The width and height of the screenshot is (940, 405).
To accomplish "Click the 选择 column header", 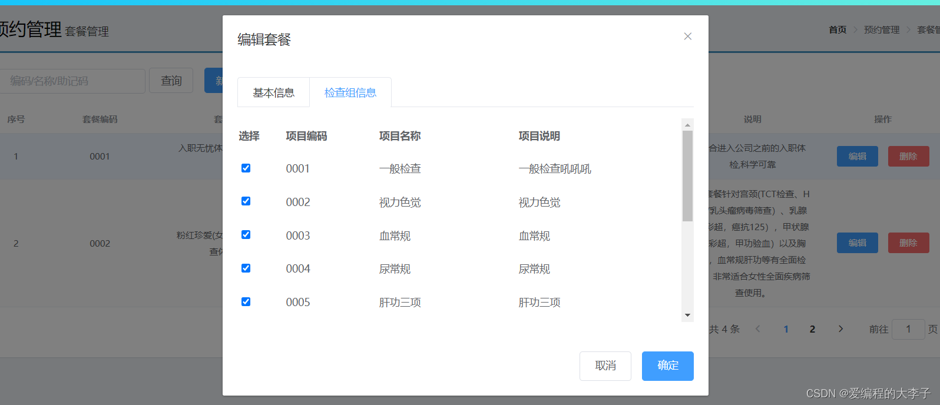I will tap(249, 136).
